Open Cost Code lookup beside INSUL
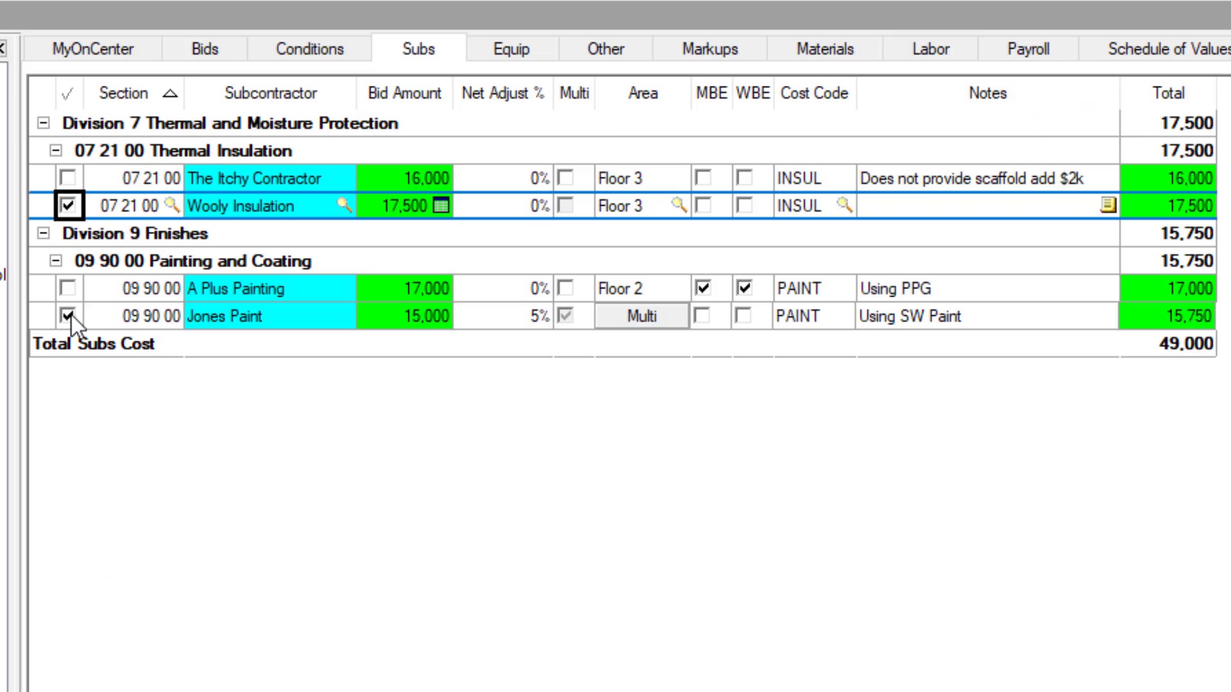Viewport: 1231px width, 692px height. [x=844, y=205]
